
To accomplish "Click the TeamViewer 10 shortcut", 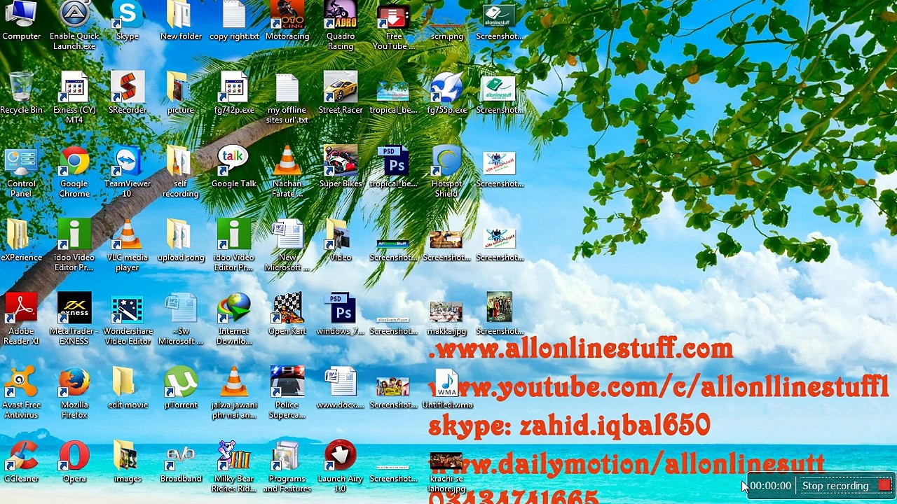I will tap(128, 172).
